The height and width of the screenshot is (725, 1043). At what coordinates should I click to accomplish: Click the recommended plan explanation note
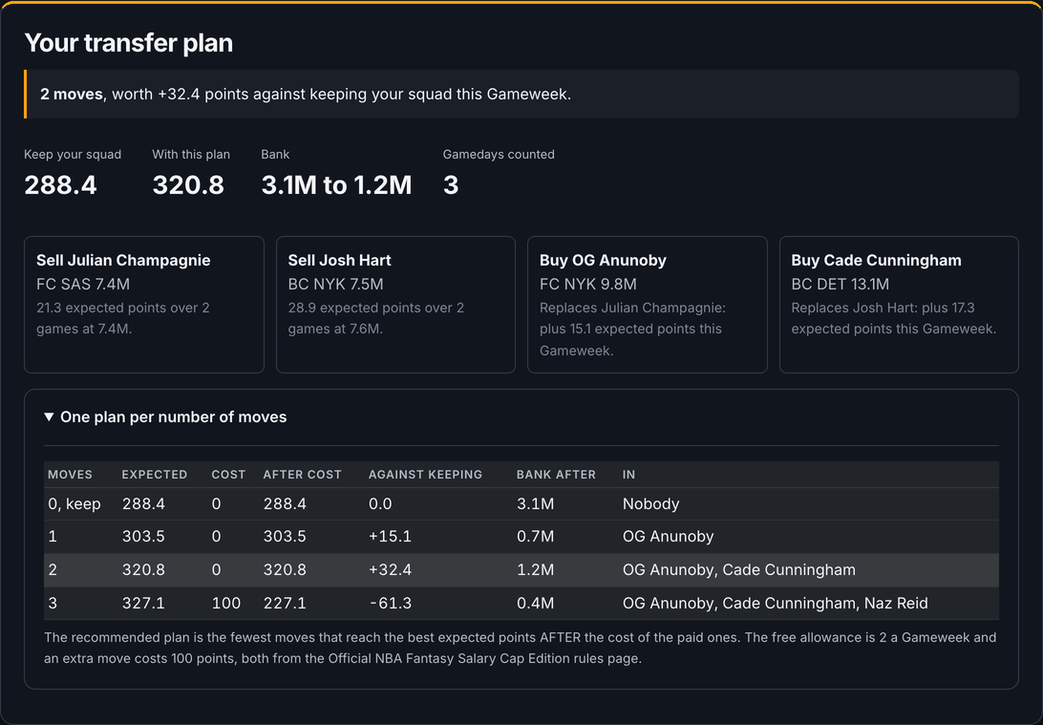521,648
